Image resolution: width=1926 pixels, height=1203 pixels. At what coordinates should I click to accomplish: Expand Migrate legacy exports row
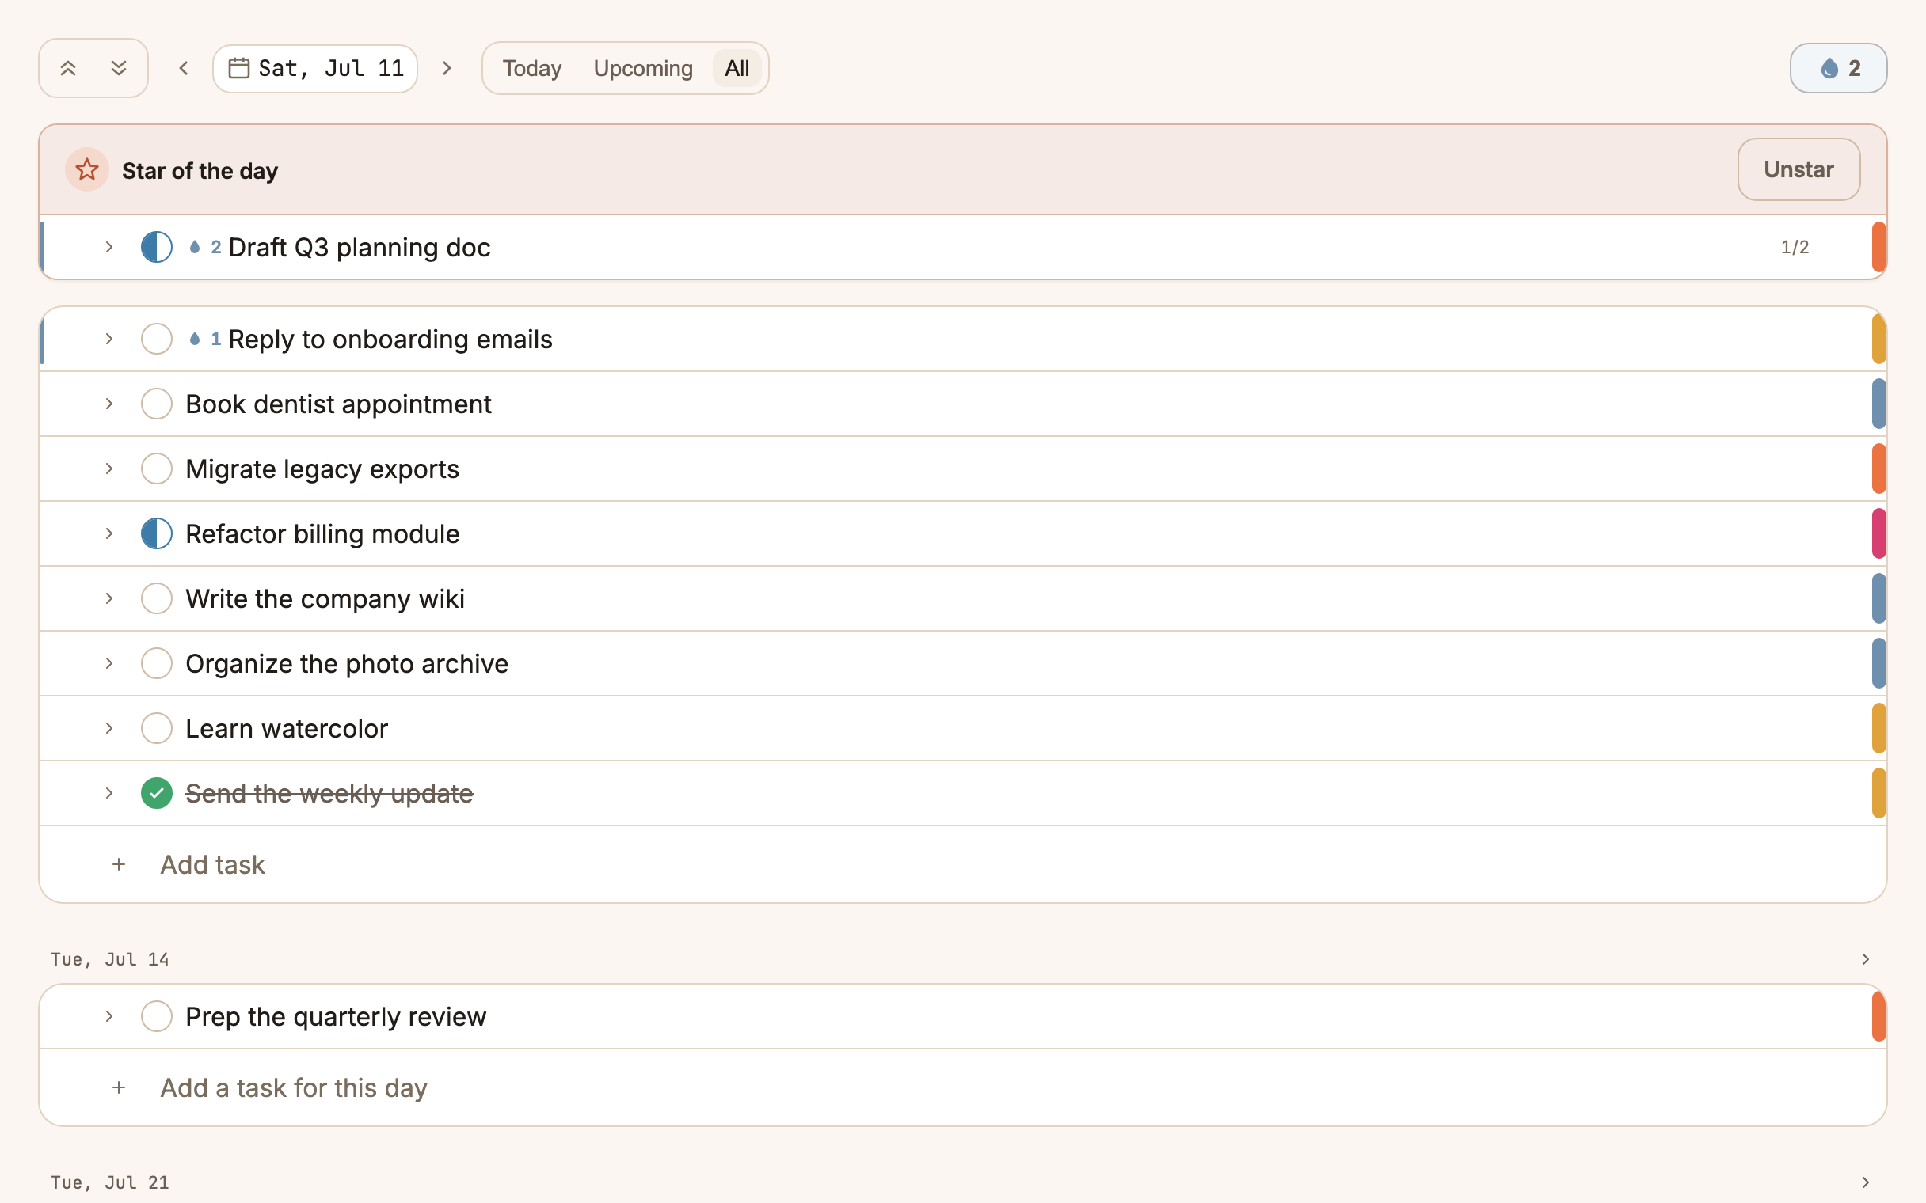pos(109,469)
